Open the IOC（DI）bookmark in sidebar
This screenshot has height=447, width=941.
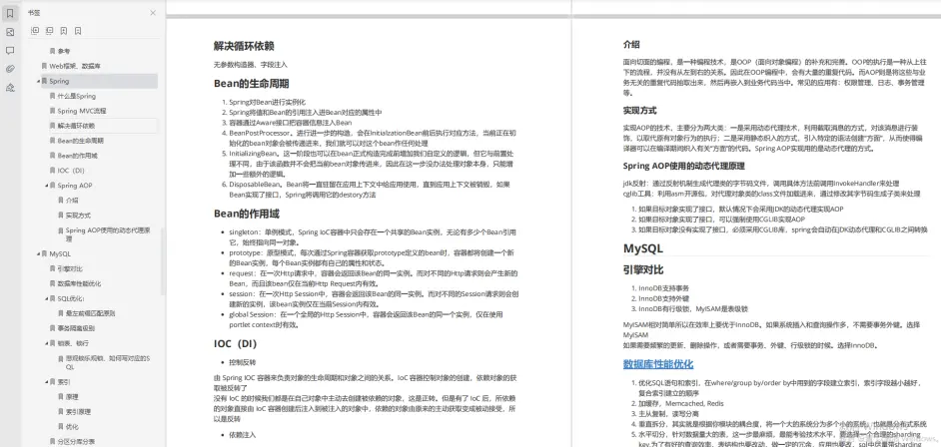point(71,171)
